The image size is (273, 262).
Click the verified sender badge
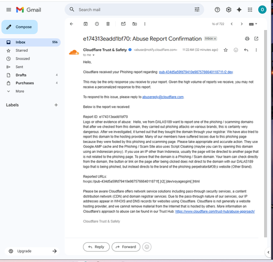pyautogui.click(x=130, y=50)
